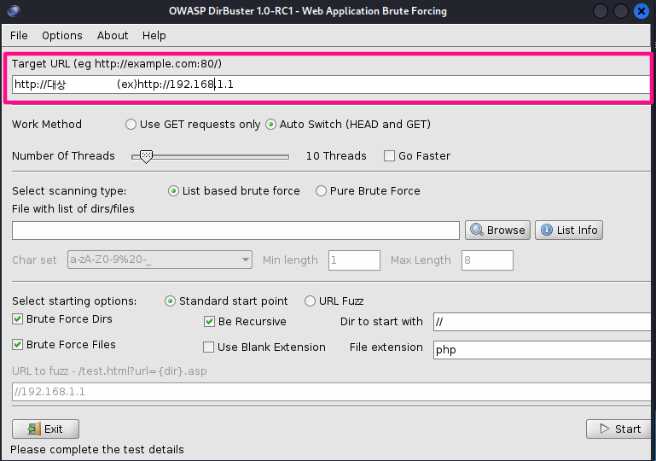
Task: Enable the Go Faster checkbox
Action: (390, 156)
